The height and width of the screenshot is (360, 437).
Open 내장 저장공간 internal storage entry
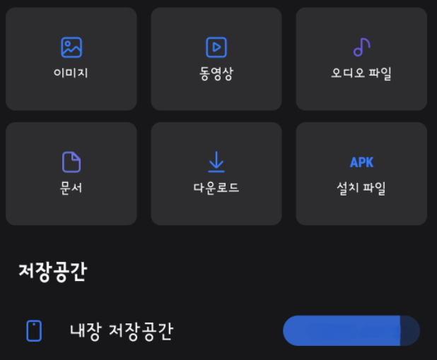(218, 331)
